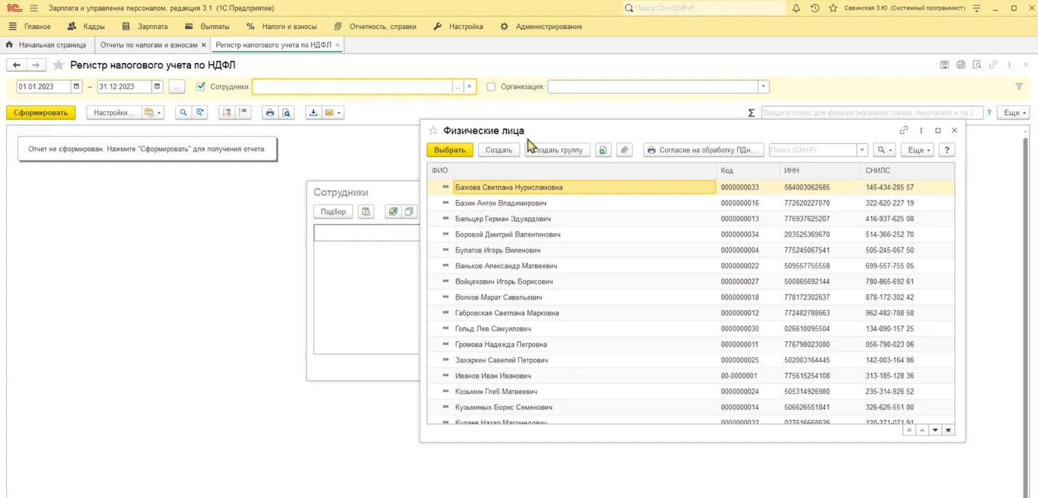Click the report filter word input field

(872, 113)
